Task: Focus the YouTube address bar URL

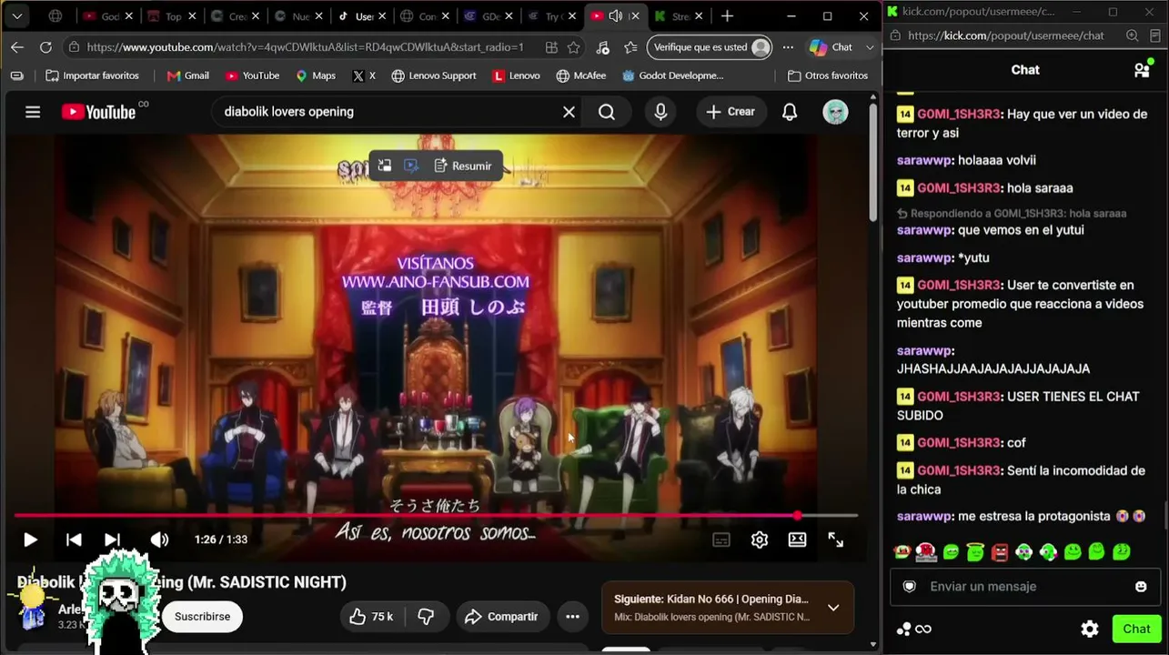Action: coord(305,47)
